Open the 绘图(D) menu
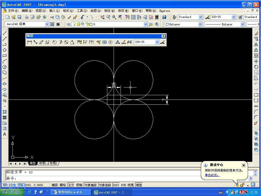This screenshot has height=196, width=261. tap(96, 11)
